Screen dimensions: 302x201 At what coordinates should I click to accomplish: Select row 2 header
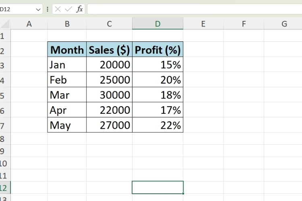pos(5,49)
